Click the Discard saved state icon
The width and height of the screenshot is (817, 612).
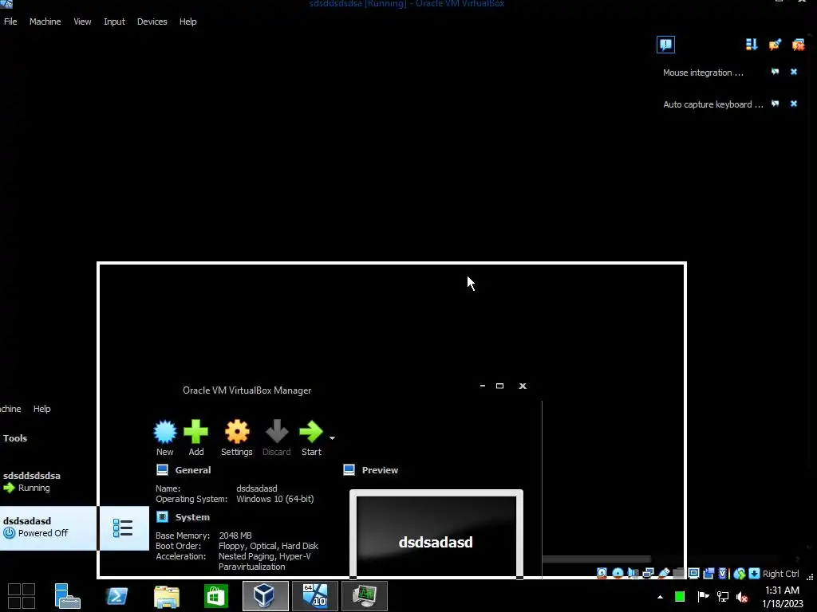[x=276, y=437]
